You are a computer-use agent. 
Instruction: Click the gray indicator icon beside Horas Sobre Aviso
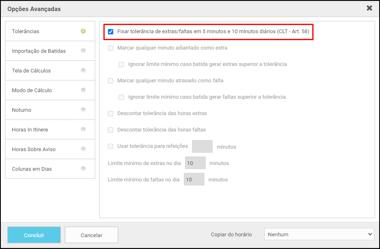(x=83, y=149)
